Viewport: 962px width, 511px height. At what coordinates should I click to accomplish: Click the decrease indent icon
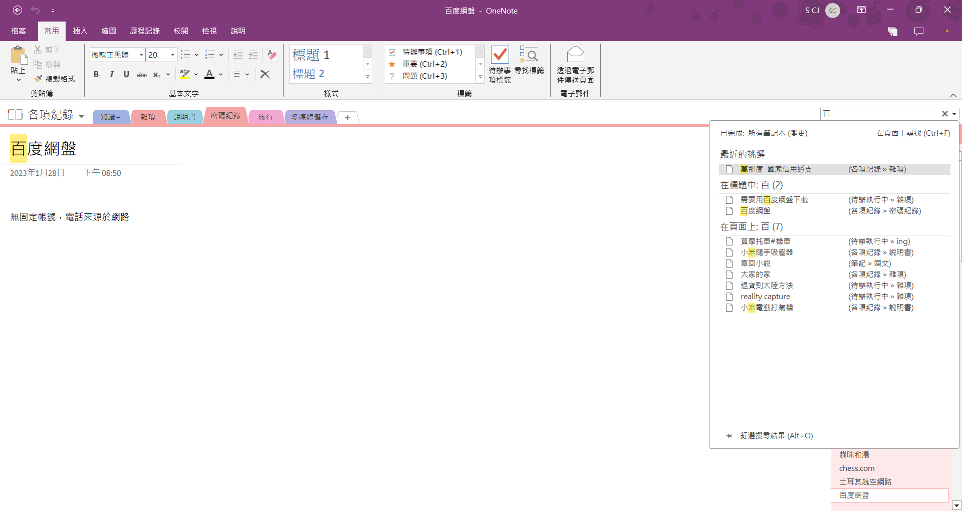coord(238,55)
